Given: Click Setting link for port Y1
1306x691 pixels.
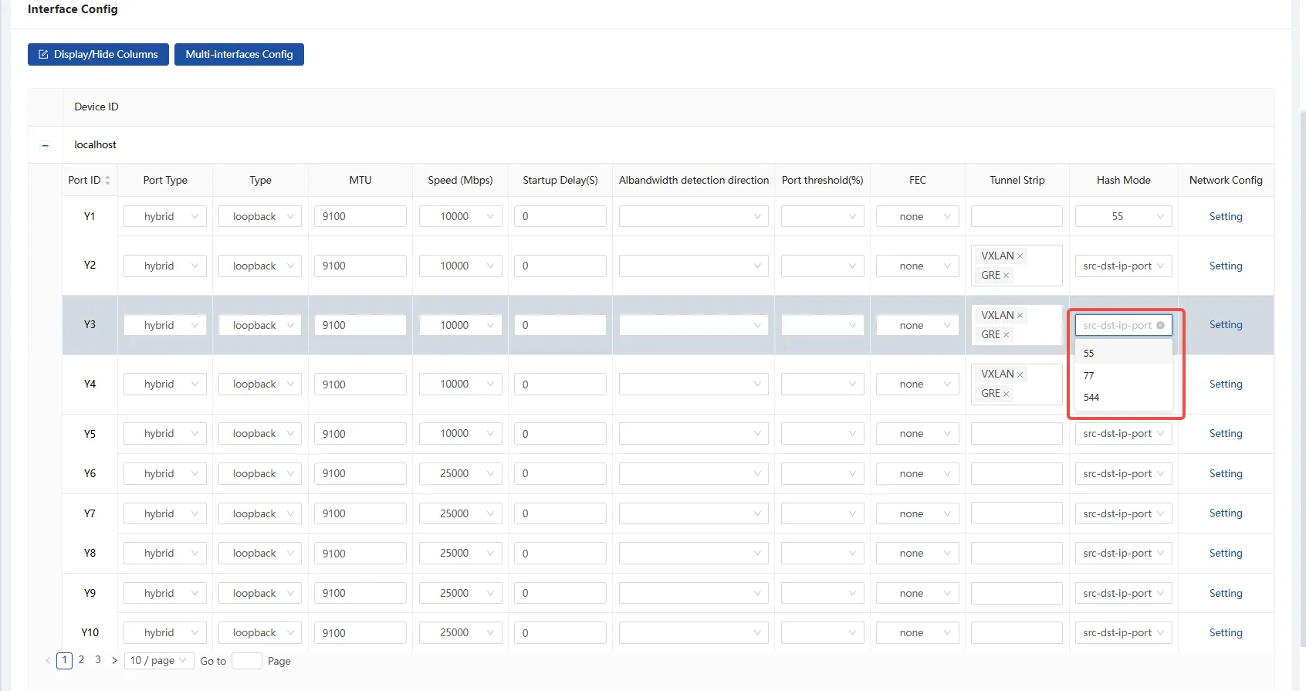Looking at the screenshot, I should coord(1226,216).
